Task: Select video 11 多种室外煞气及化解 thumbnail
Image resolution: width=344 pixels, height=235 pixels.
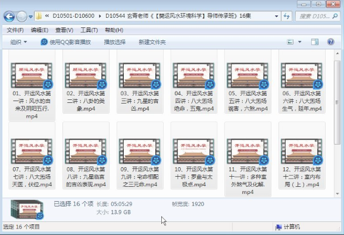Action: pos(248,152)
